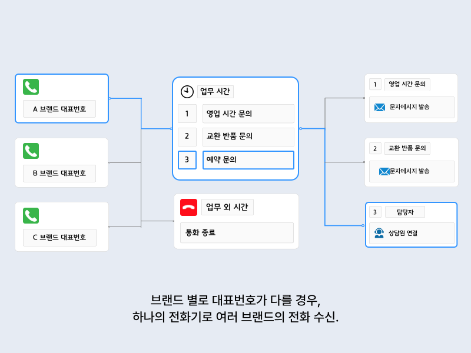Click the 담당자 label in the third card
Screen dimensions: 471x353
[404, 212]
